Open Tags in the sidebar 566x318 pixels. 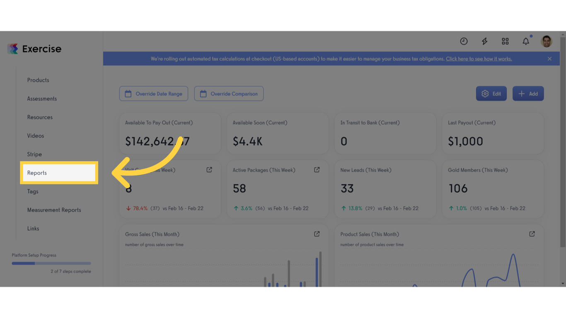tap(33, 191)
